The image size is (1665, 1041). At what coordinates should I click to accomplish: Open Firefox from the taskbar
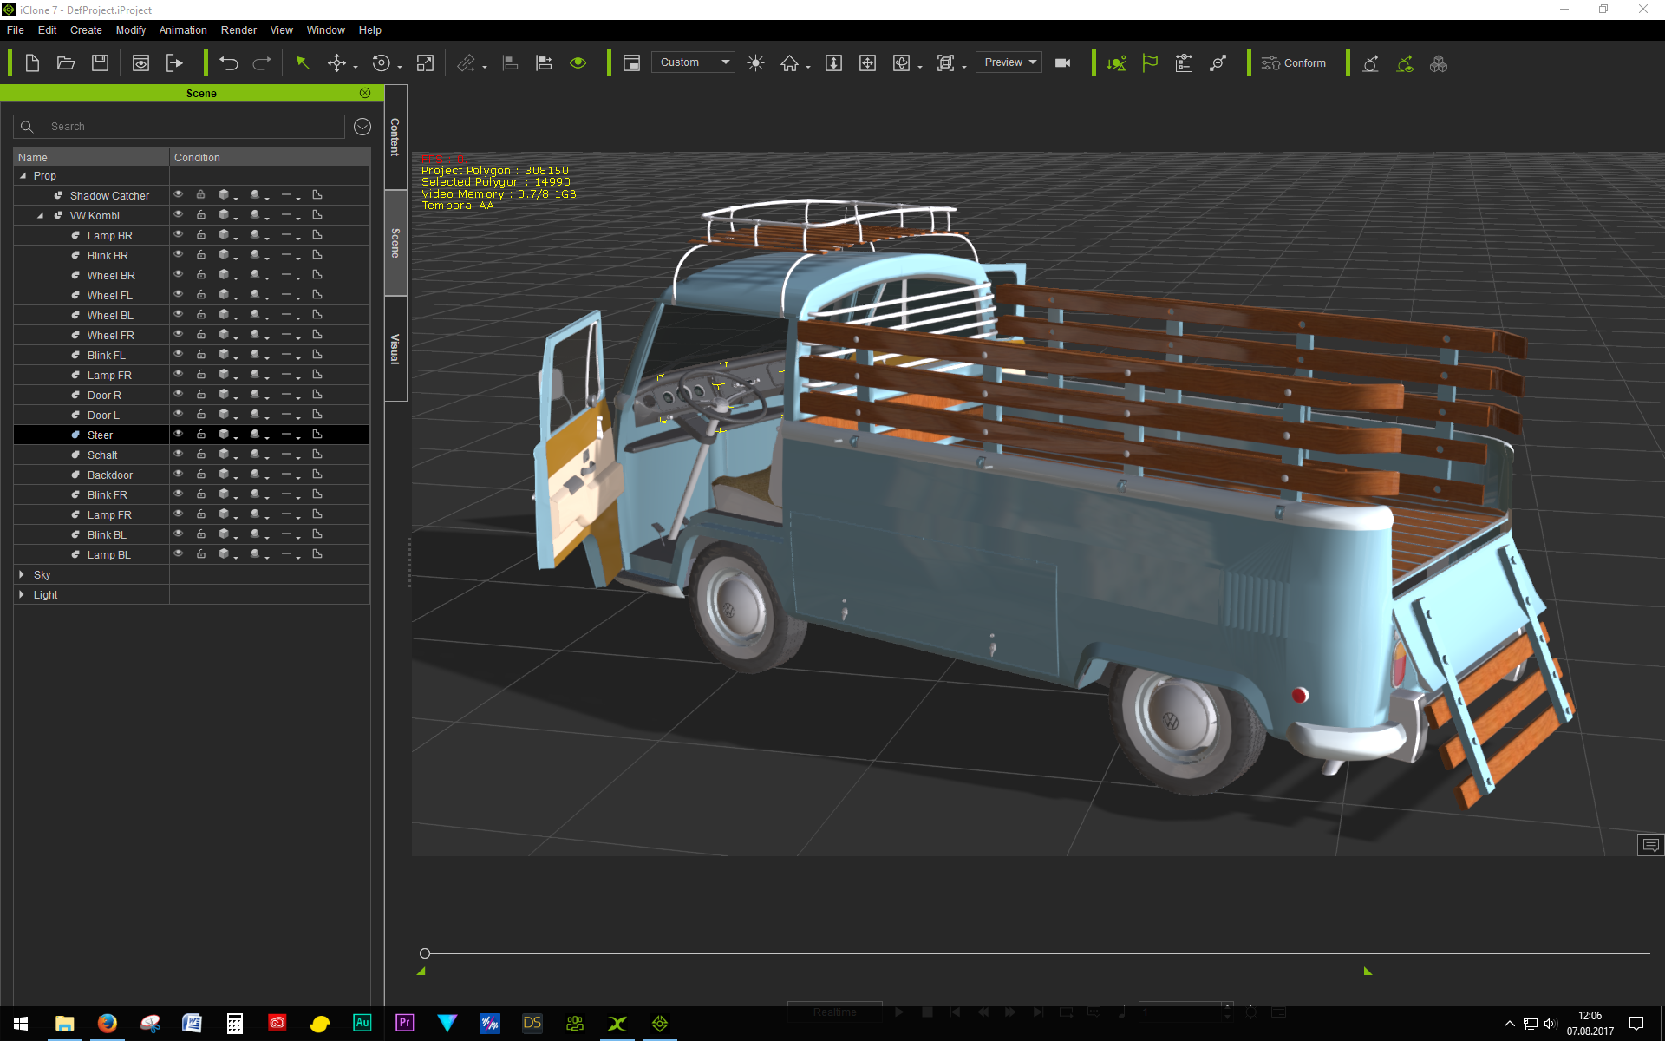[107, 1024]
